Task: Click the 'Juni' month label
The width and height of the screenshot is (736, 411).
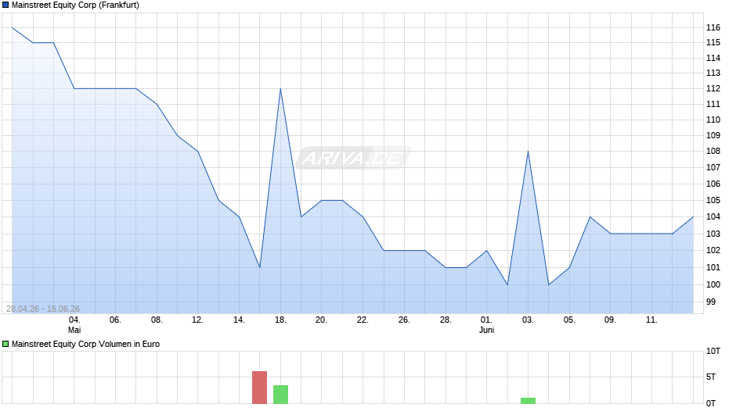Action: click(487, 330)
